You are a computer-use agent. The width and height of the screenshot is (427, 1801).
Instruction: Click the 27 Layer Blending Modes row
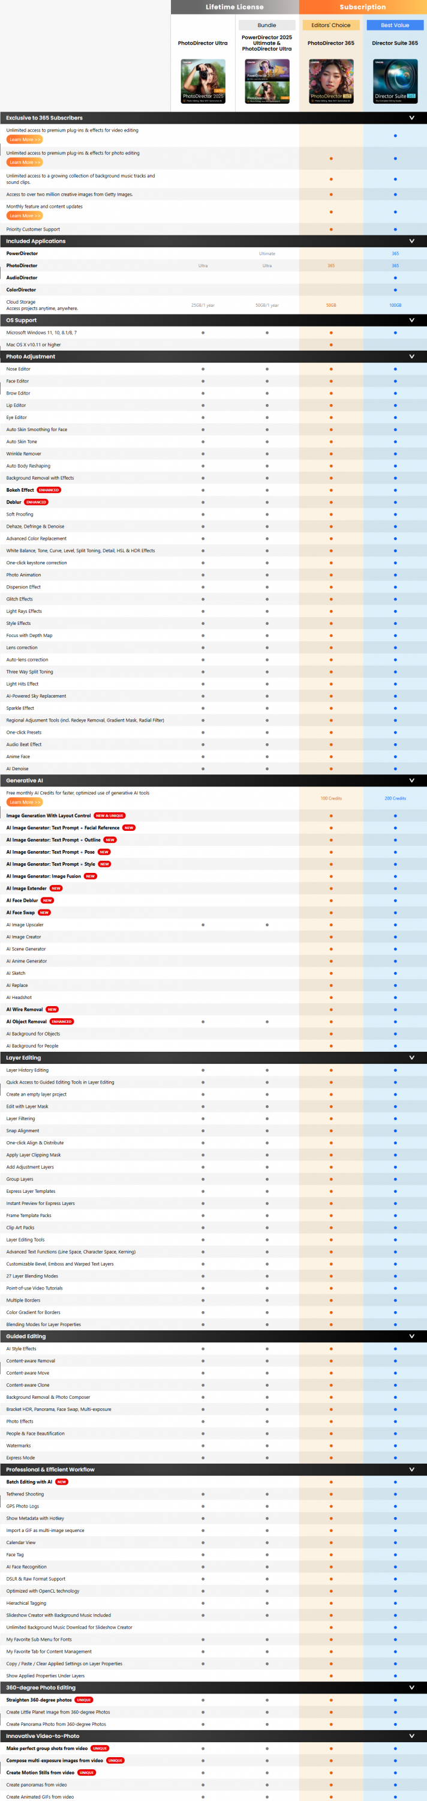coord(213,1276)
